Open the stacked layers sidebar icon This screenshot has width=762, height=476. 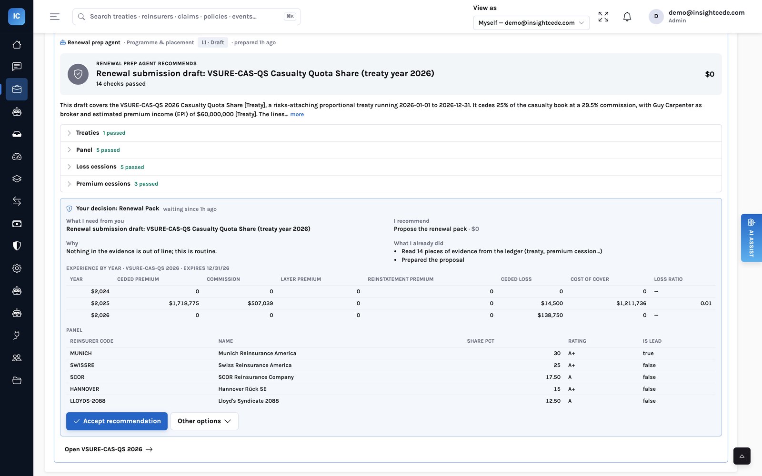click(17, 179)
